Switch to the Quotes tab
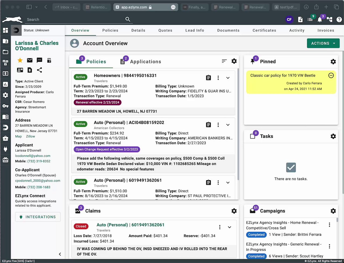Viewport: 344px width, 263px height. coord(165,30)
